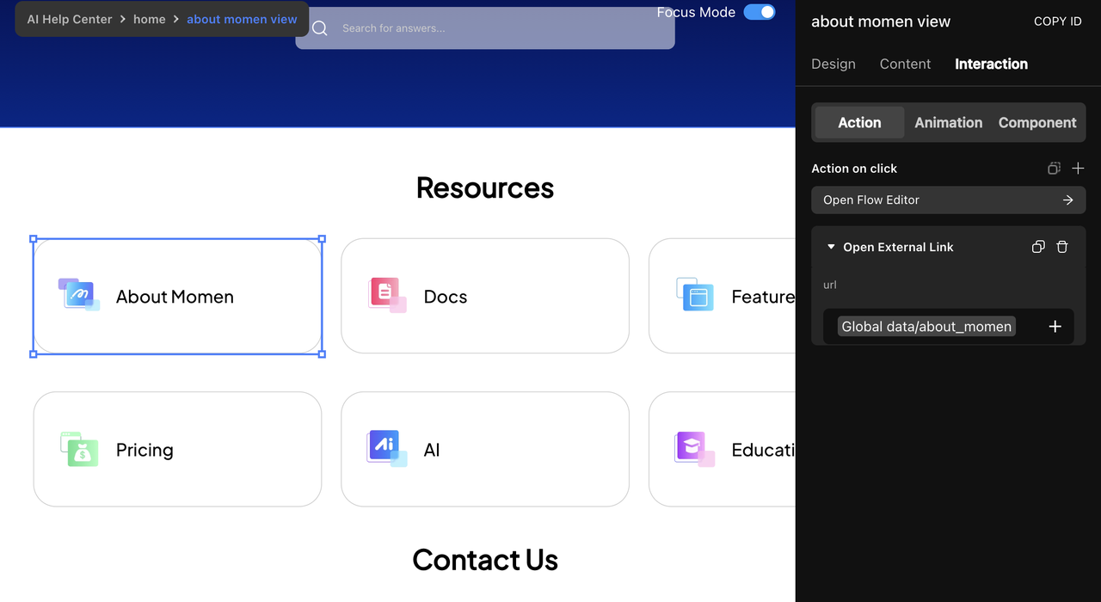
Task: Select the Pricing card icon
Action: 79,449
